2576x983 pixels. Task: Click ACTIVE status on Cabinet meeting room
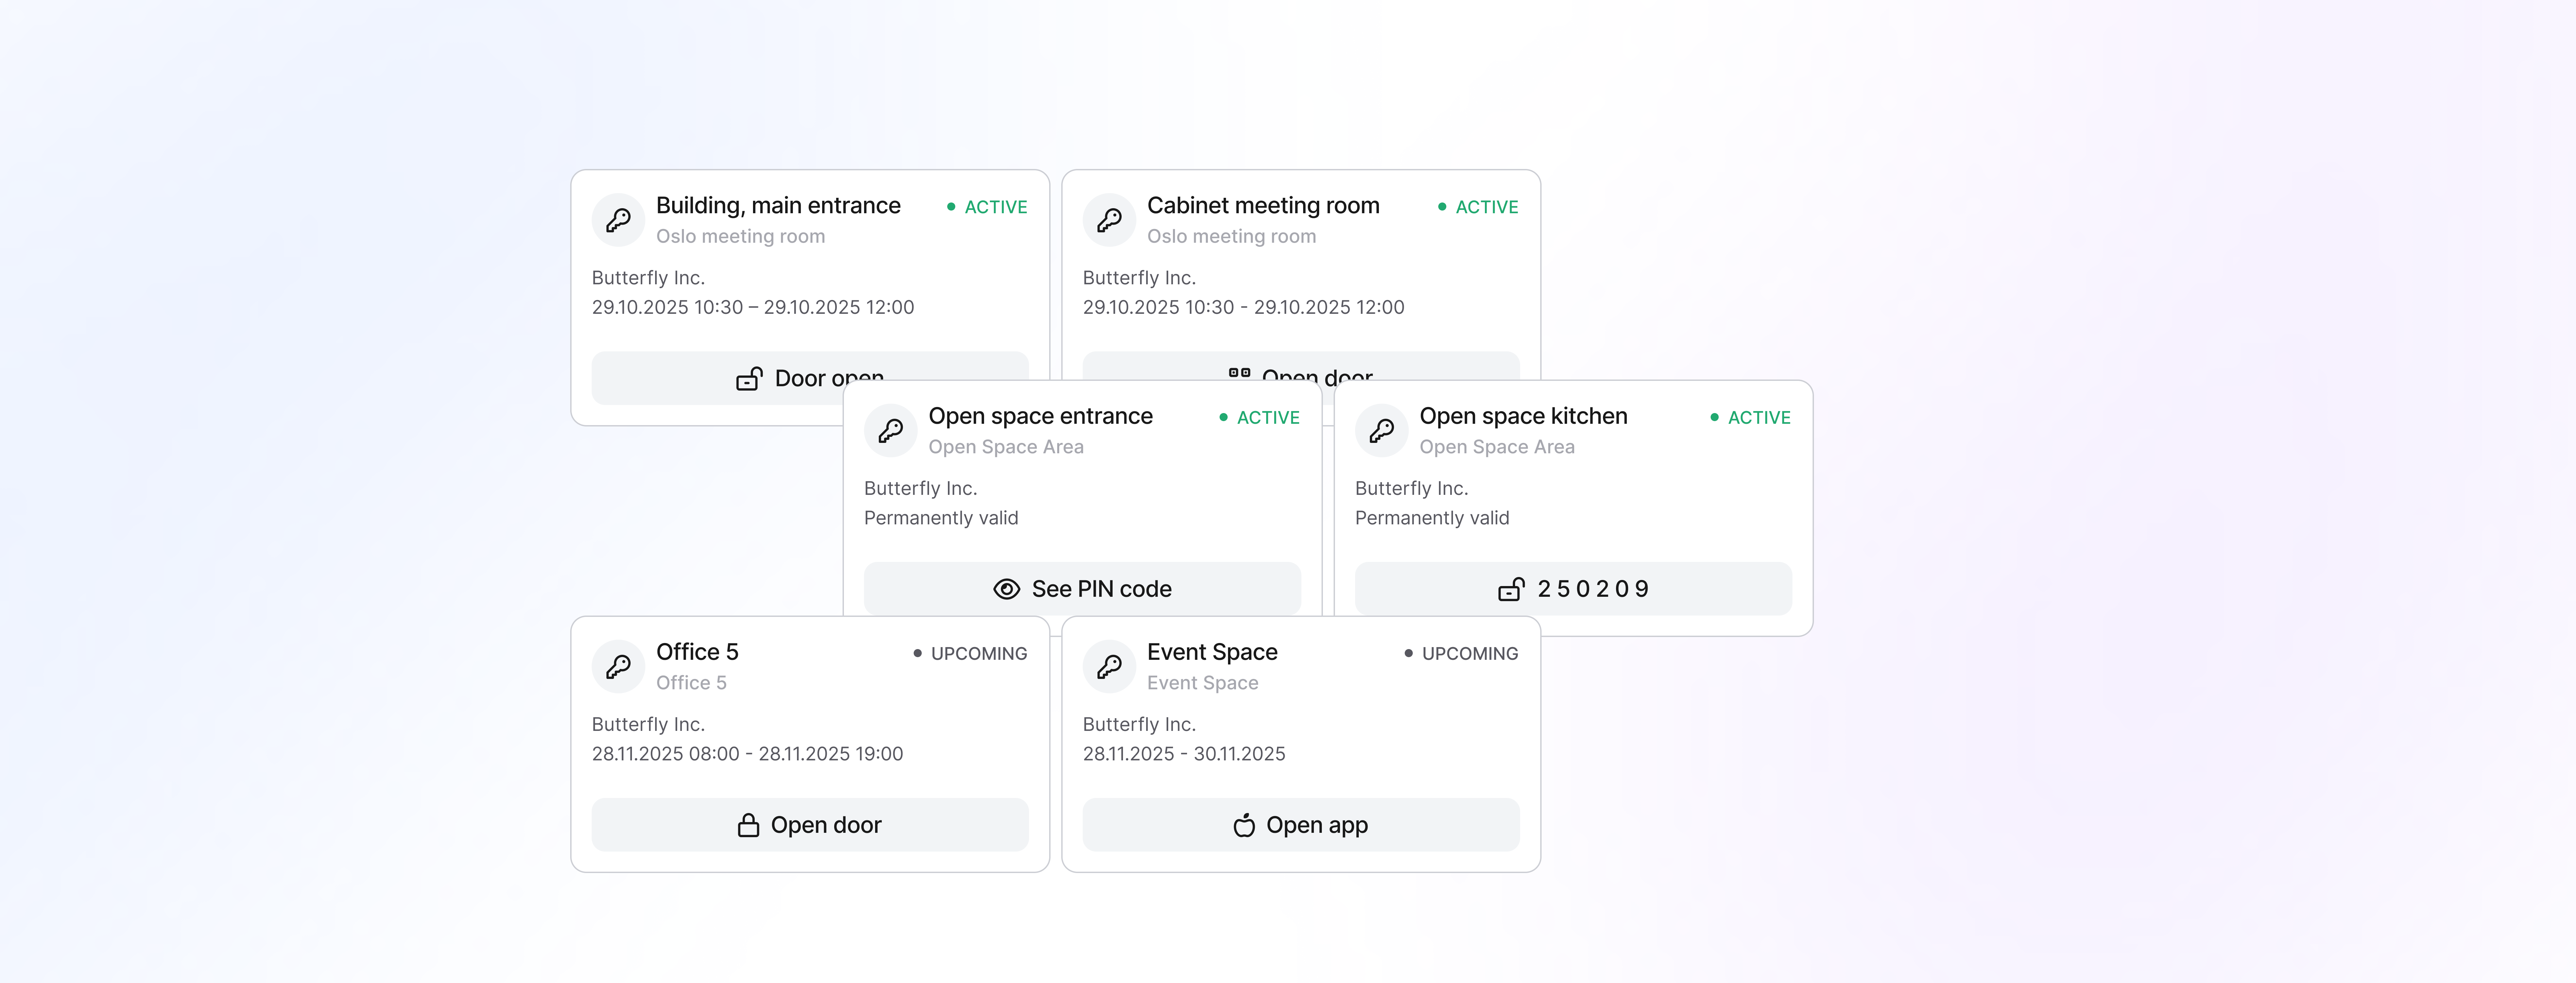click(x=1478, y=207)
